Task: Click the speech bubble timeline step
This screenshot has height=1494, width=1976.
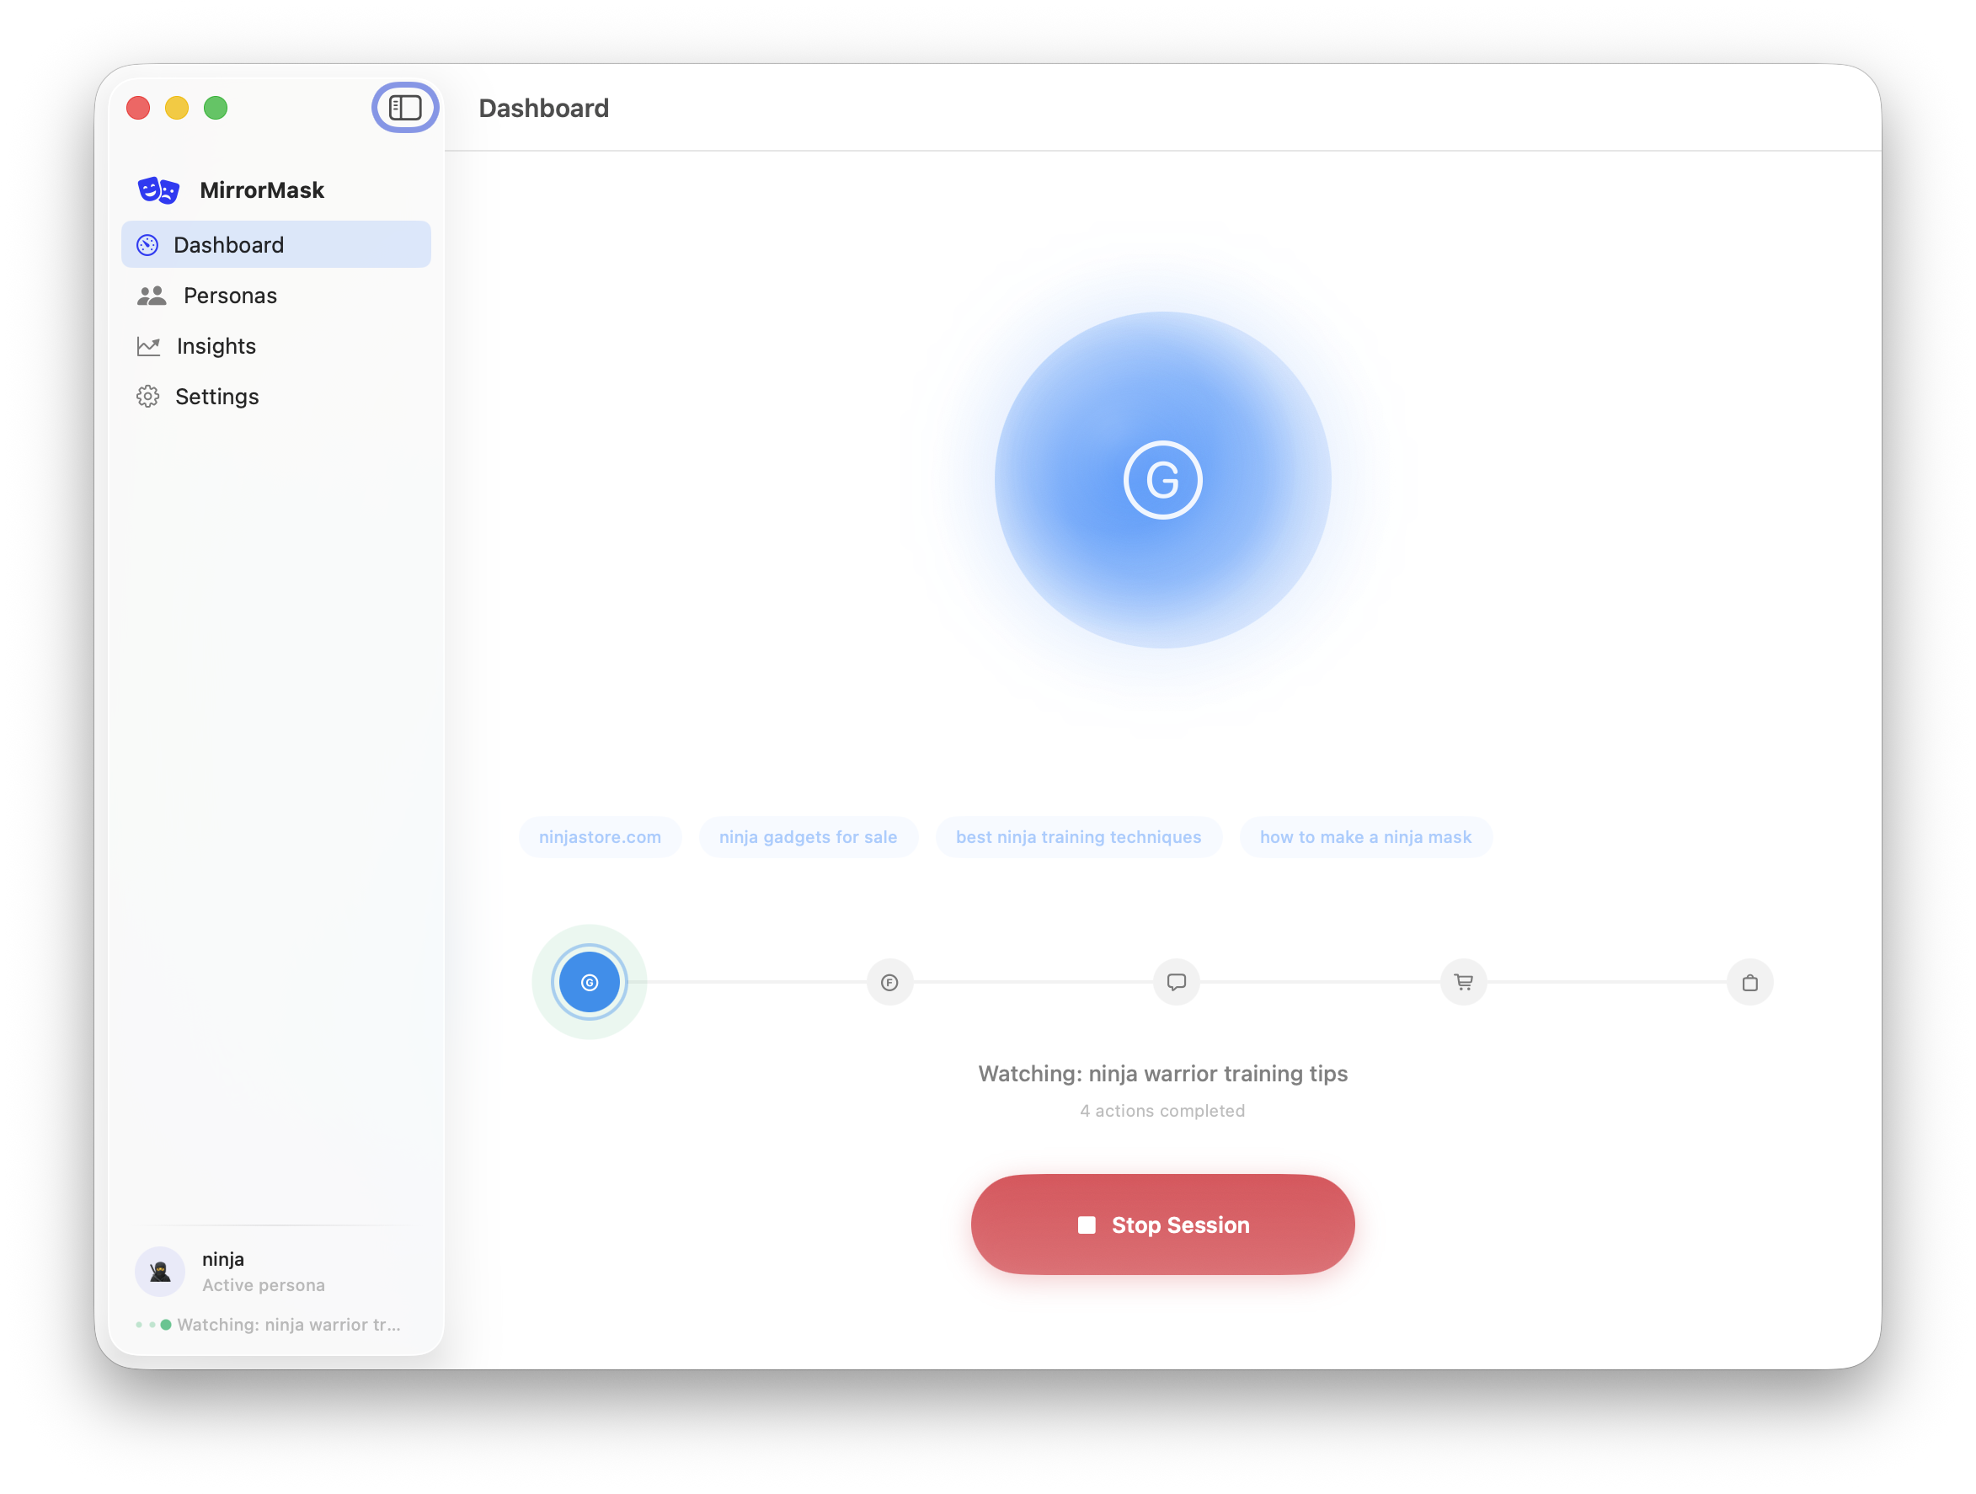Action: pyautogui.click(x=1177, y=982)
